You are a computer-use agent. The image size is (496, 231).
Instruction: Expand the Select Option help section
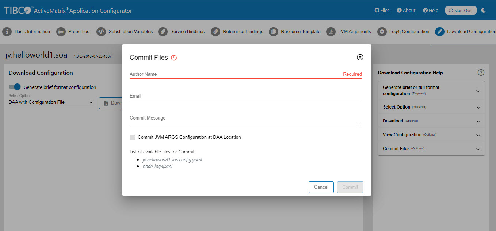click(x=478, y=107)
